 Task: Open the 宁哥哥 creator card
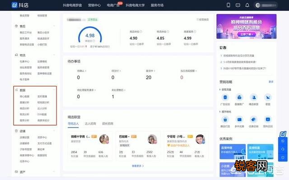[186, 146]
